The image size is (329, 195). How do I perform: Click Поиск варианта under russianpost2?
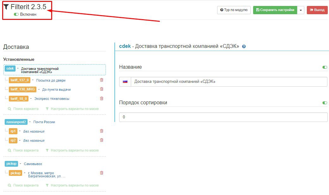(x=23, y=151)
